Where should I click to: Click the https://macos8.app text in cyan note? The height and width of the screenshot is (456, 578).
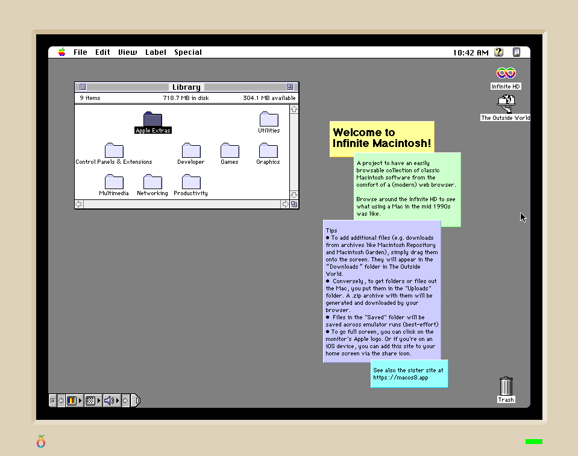(401, 378)
